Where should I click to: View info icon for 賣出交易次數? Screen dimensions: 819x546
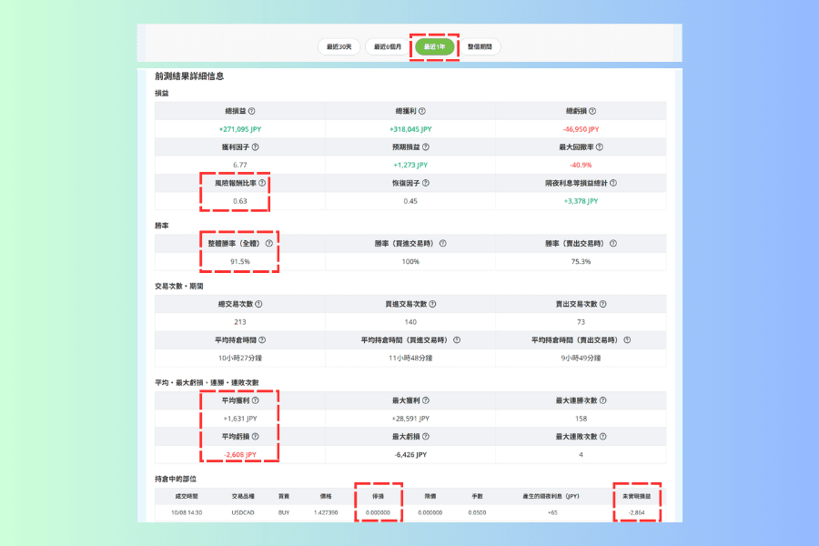pyautogui.click(x=602, y=304)
